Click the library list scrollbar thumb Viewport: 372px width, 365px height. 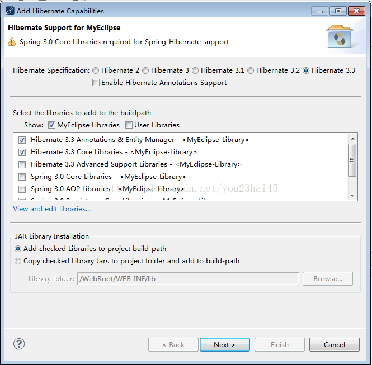click(x=352, y=160)
